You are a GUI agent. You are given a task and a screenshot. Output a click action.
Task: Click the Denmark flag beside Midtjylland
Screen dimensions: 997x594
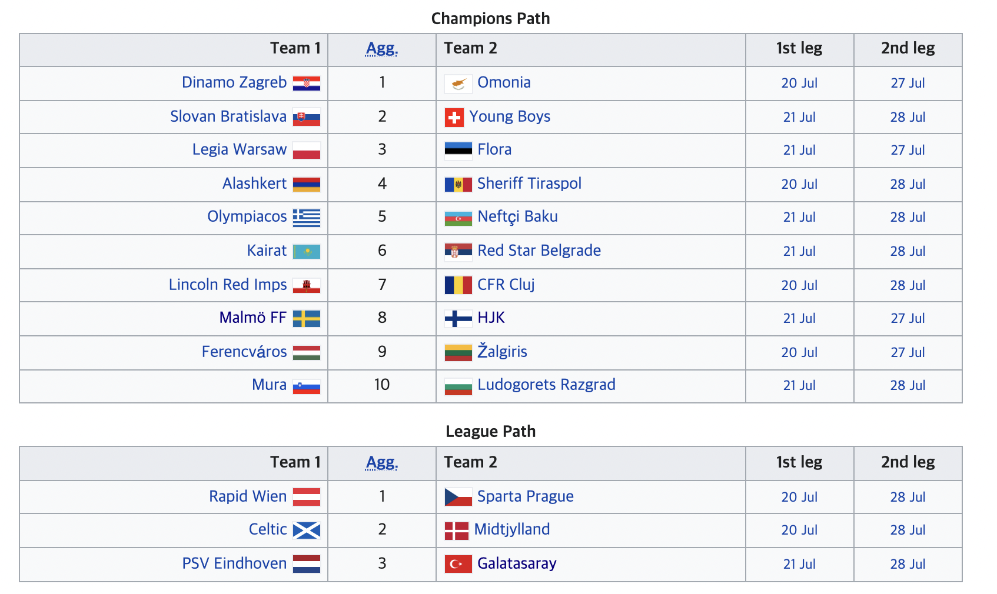pos(456,530)
